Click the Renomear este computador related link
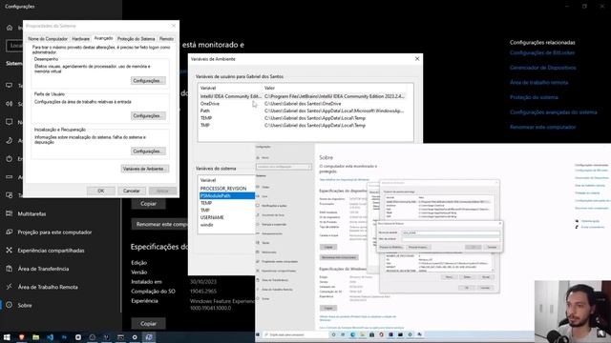 pyautogui.click(x=543, y=127)
